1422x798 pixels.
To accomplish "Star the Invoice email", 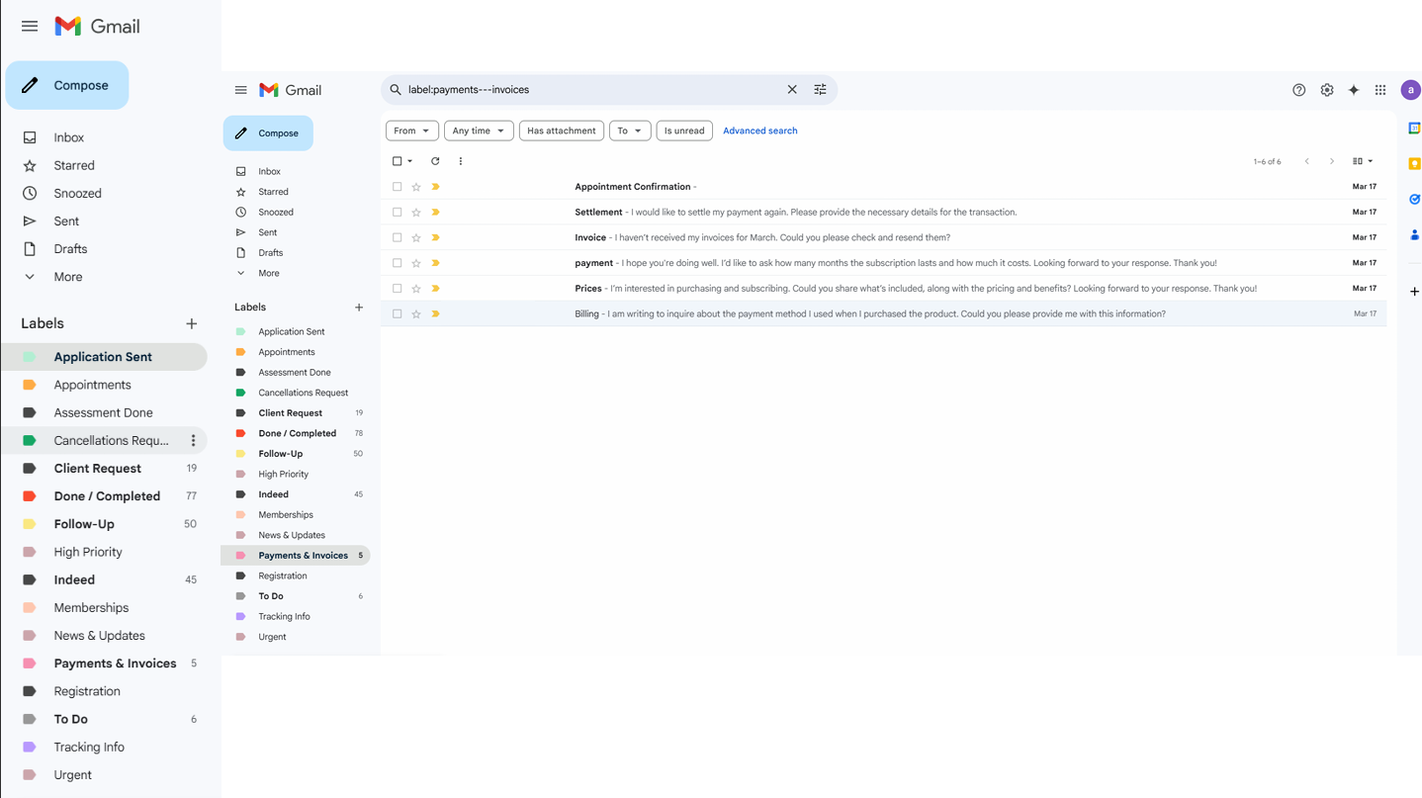I will [x=416, y=237].
